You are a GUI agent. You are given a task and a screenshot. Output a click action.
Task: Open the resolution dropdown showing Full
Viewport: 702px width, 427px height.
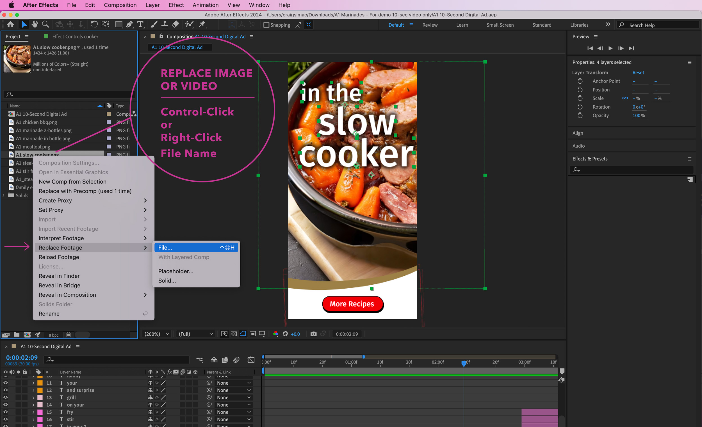(195, 334)
